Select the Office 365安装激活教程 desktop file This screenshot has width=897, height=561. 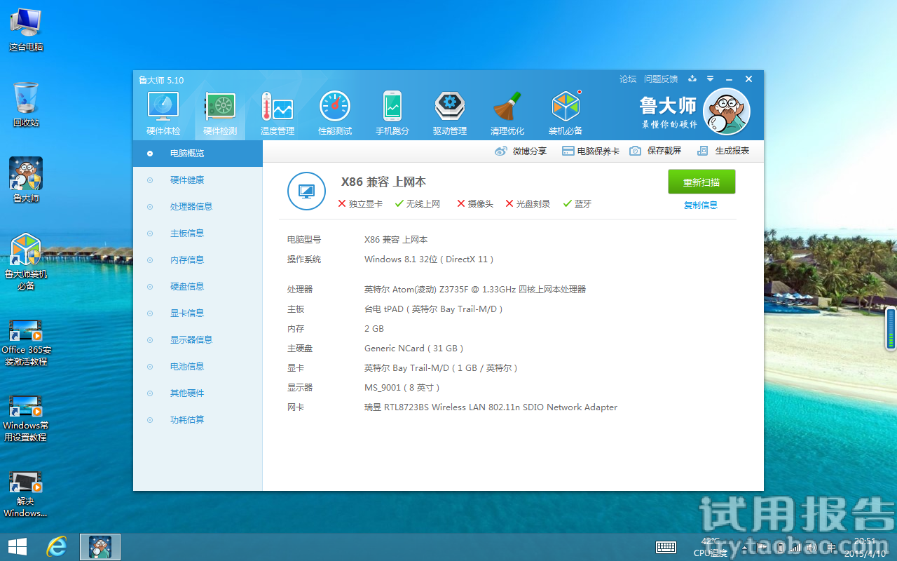[26, 343]
